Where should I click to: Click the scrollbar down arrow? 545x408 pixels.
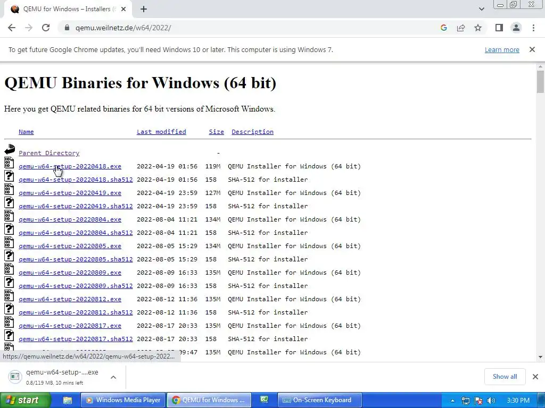(540, 357)
